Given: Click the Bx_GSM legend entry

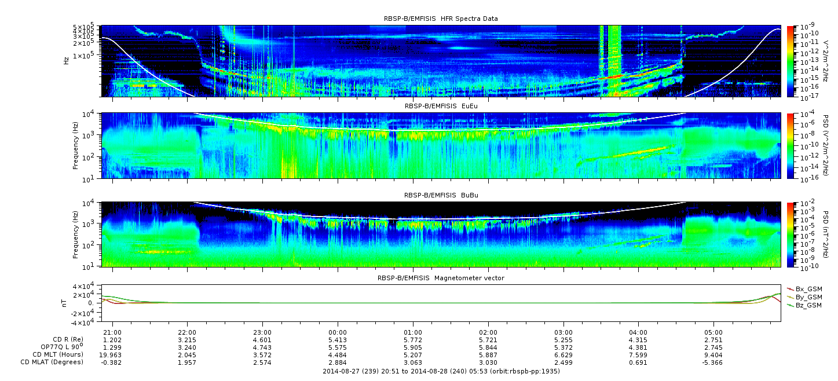Looking at the screenshot, I should [x=809, y=288].
